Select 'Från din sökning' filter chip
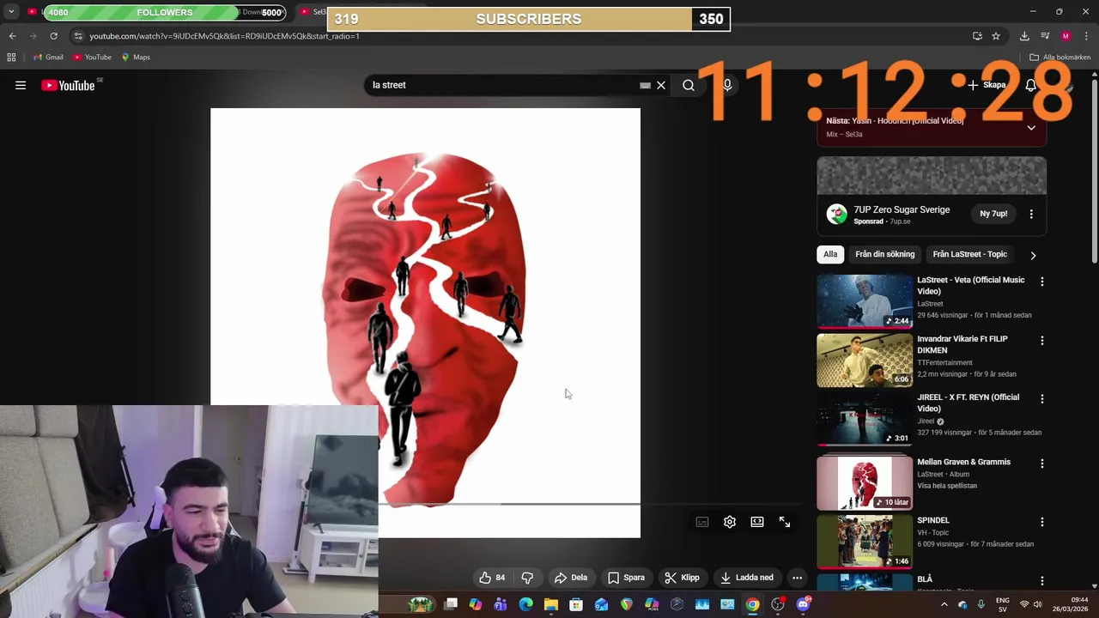The image size is (1099, 618). pos(884,254)
